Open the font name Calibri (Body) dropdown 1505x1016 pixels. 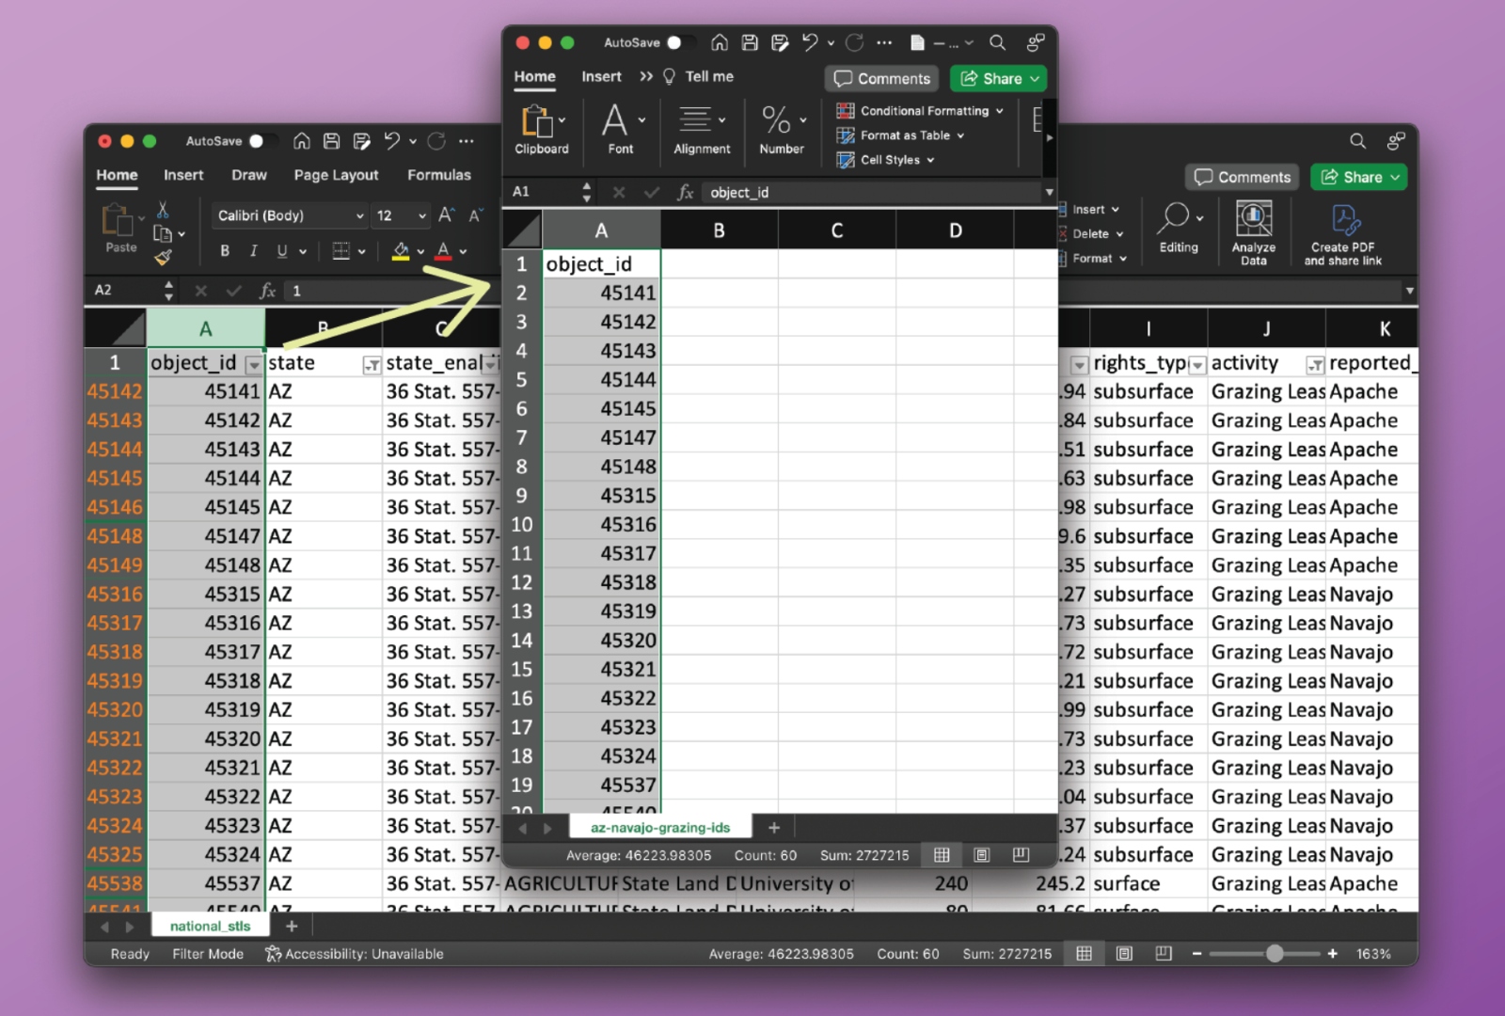[x=290, y=215]
